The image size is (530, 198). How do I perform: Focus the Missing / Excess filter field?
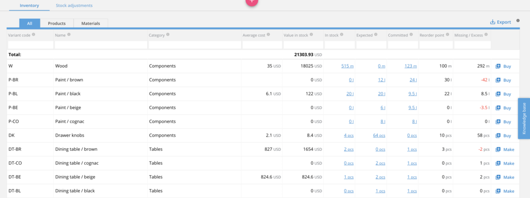472,44
